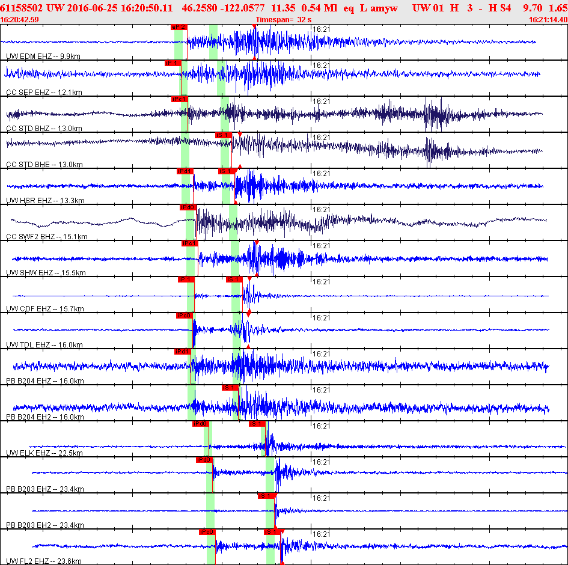Select the iPc0 pick flag on FL2 trace

point(207,532)
